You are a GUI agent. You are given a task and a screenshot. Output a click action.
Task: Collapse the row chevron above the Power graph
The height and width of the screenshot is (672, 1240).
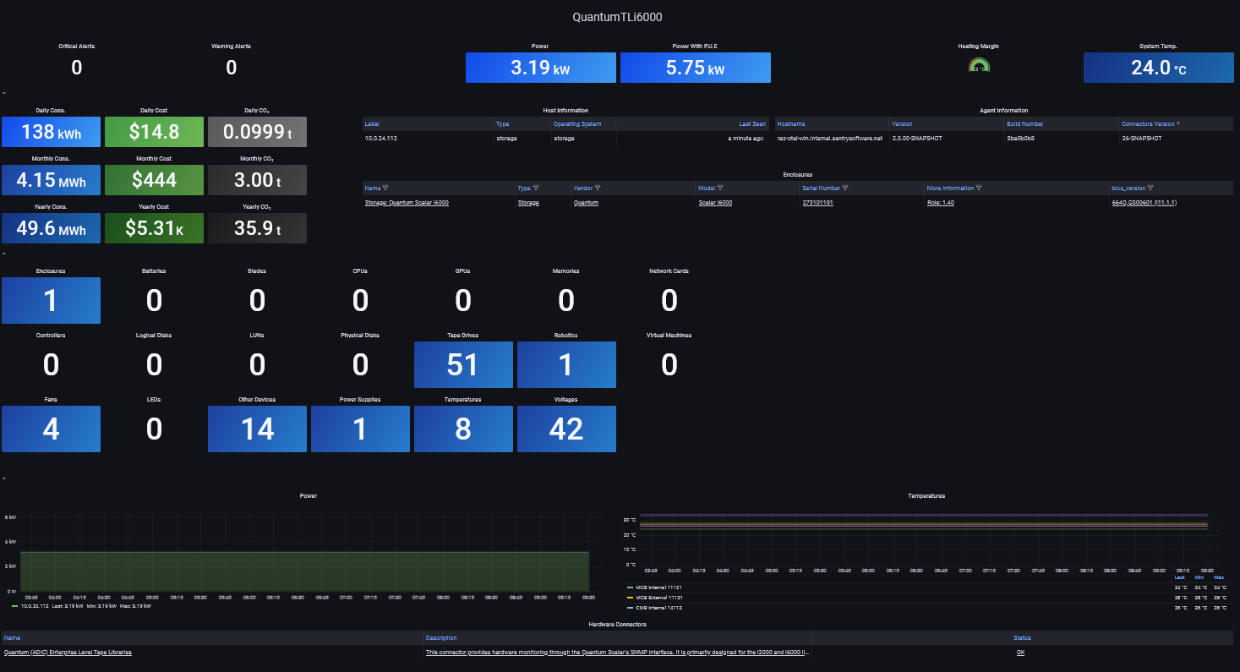coord(4,478)
